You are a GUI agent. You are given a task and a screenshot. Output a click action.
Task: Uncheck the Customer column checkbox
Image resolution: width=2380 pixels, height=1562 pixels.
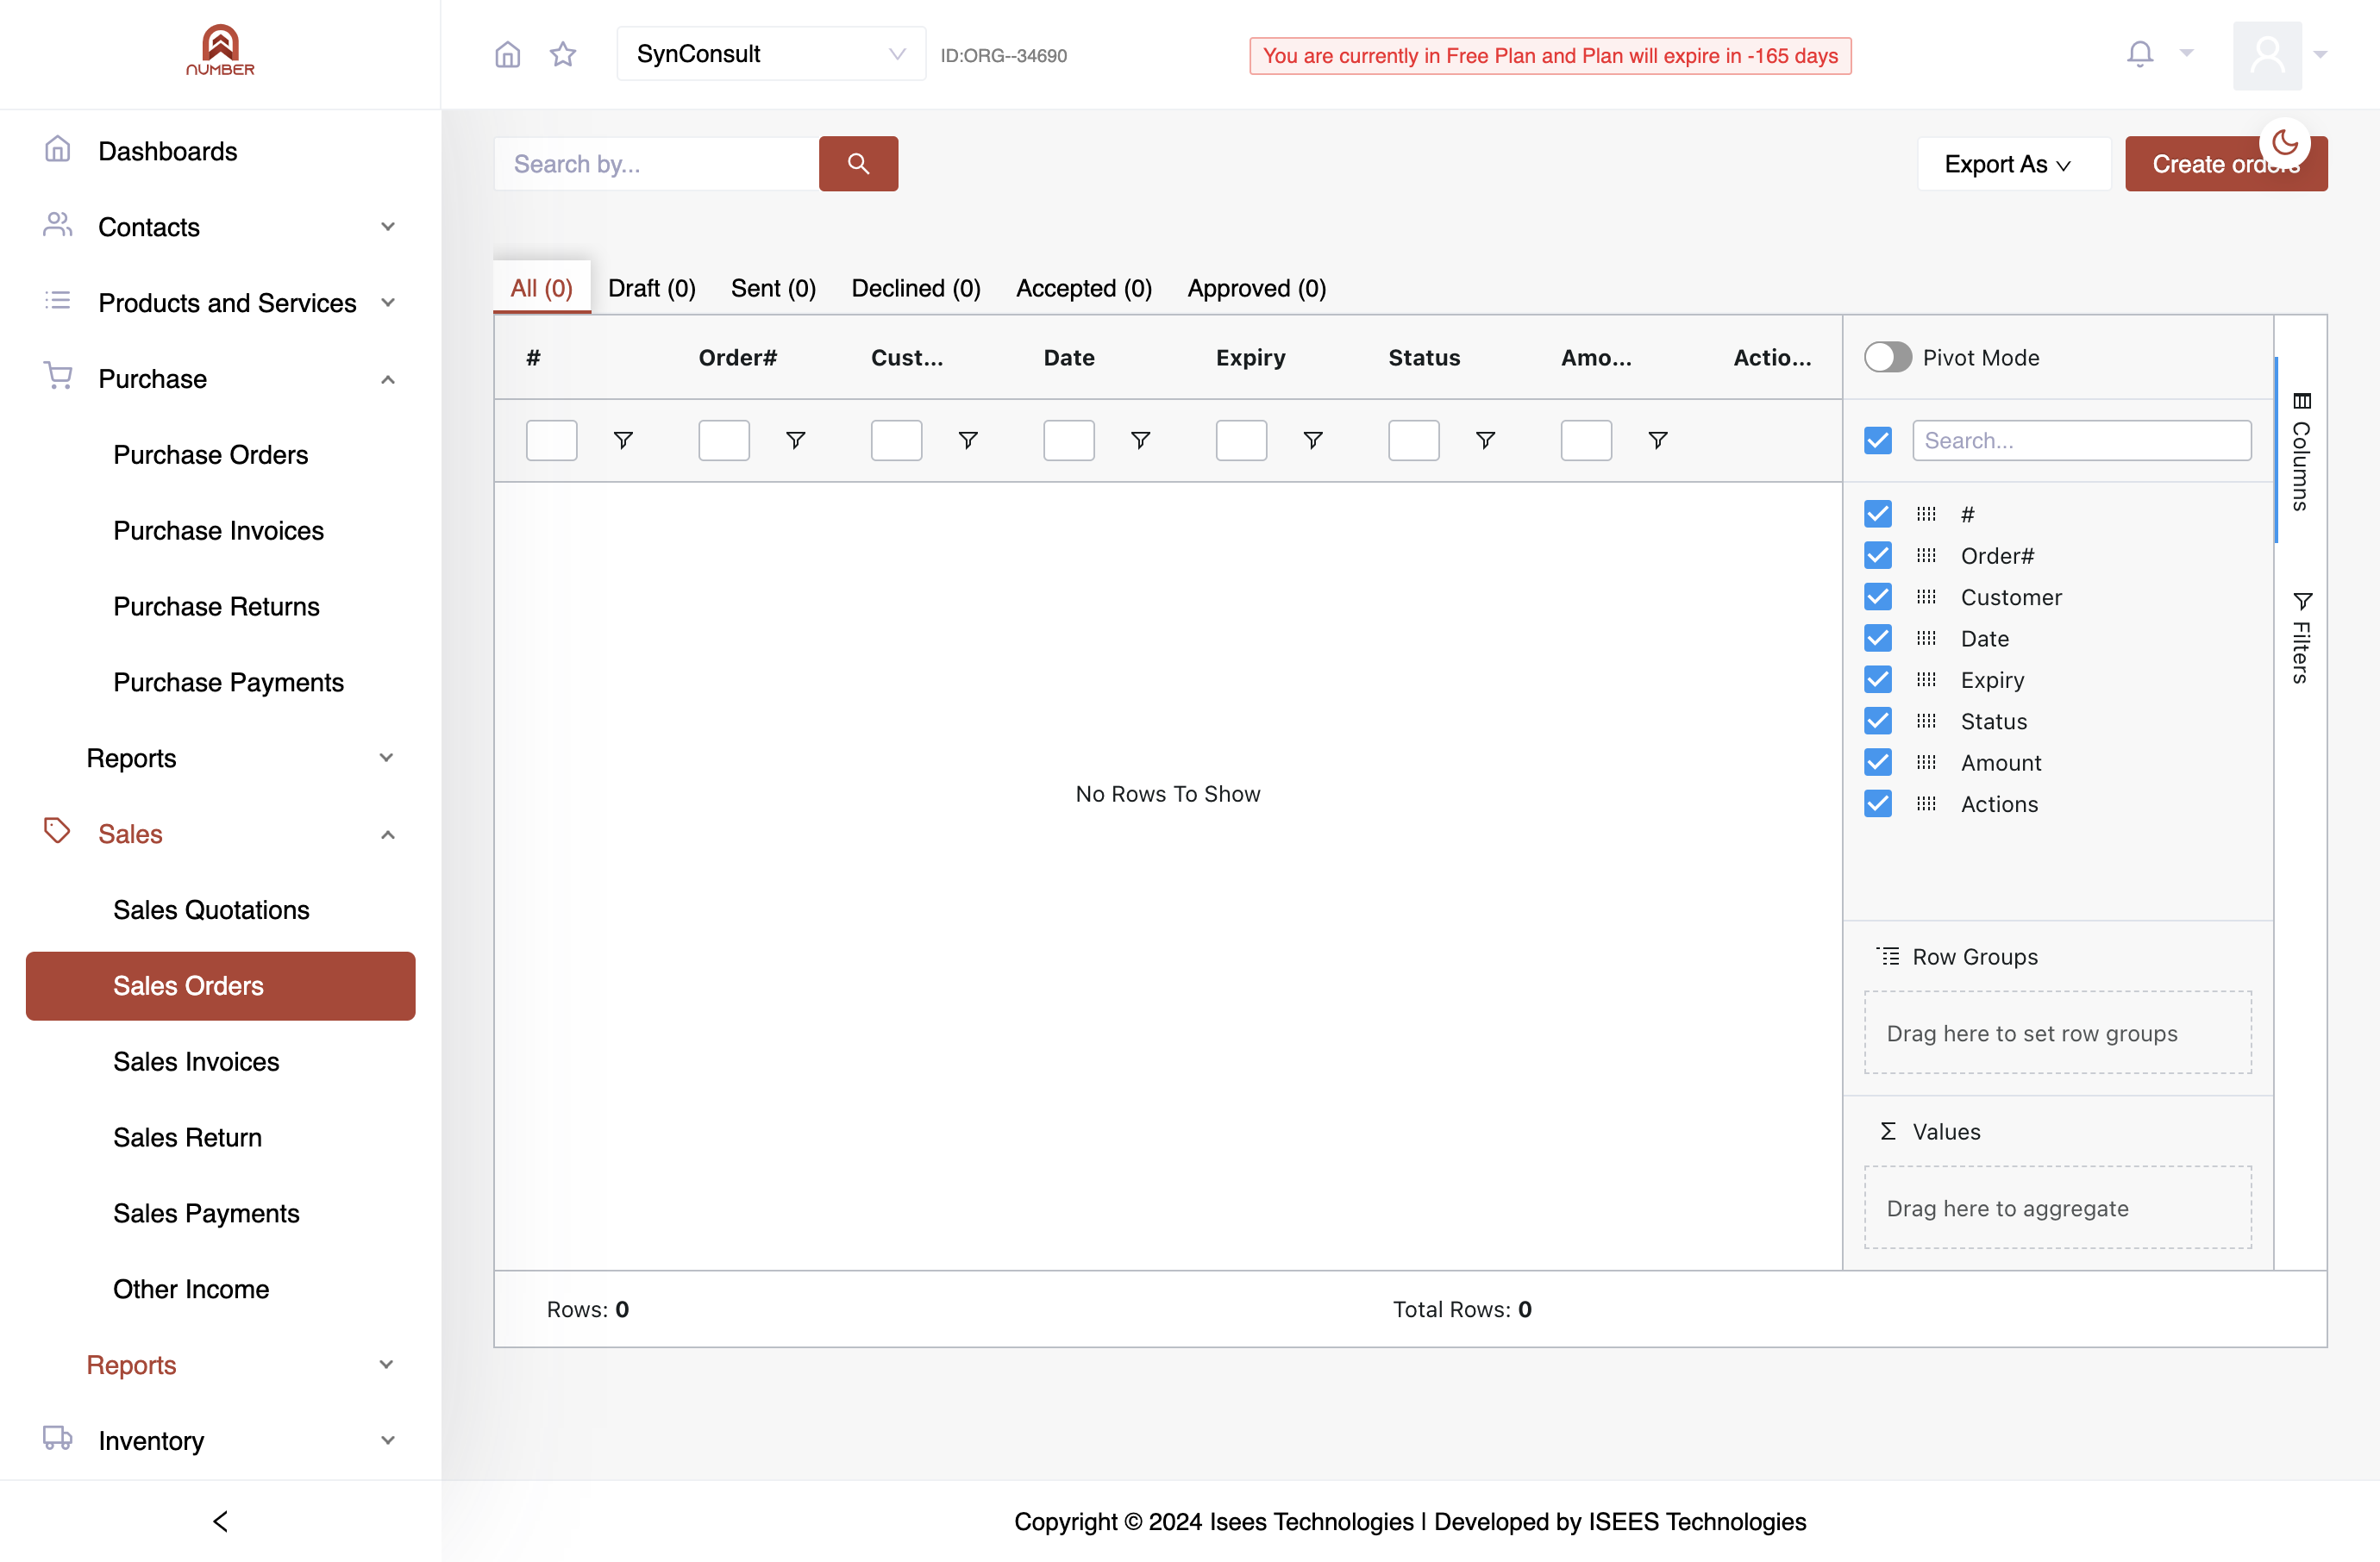coord(1878,597)
